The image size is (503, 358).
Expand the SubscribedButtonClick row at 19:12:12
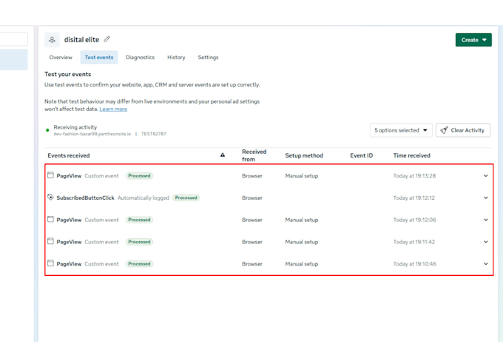(486, 198)
